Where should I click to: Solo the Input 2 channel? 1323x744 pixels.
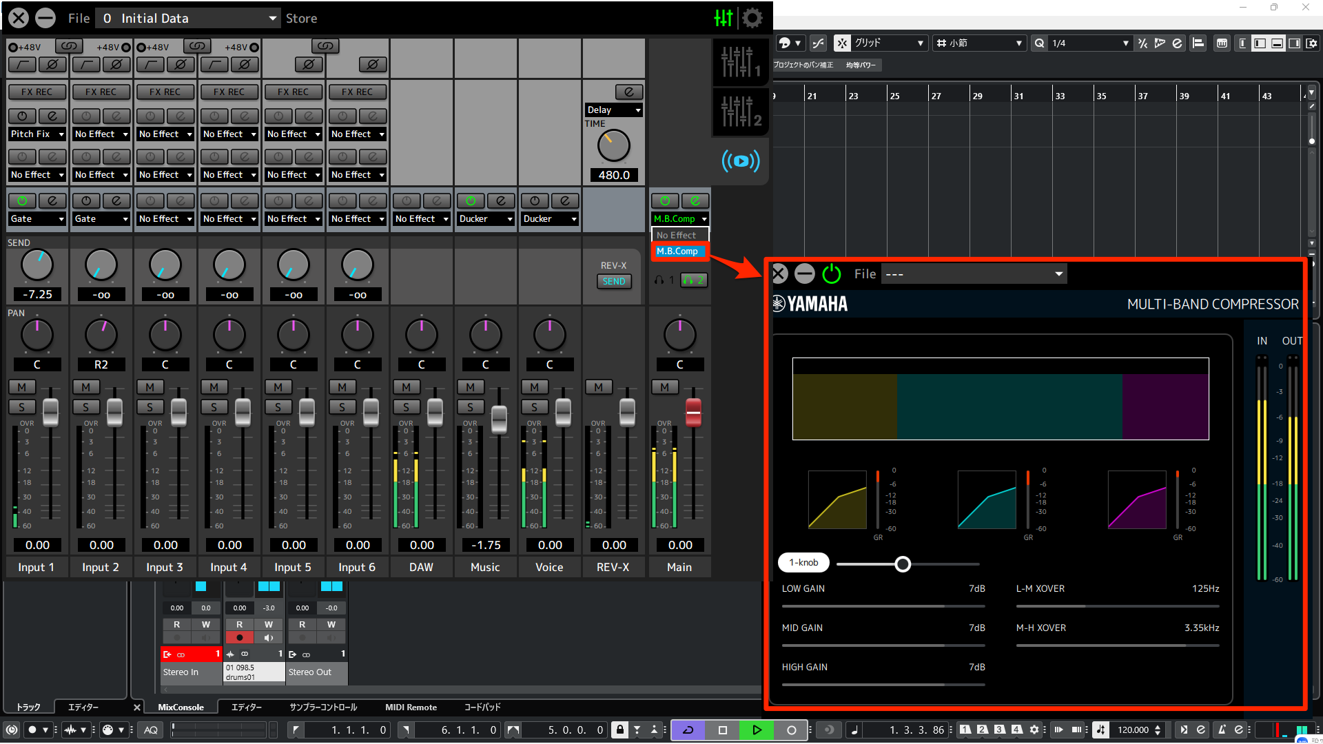(x=86, y=407)
